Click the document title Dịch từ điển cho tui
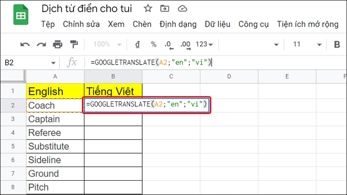The height and width of the screenshot is (195, 347). point(86,9)
